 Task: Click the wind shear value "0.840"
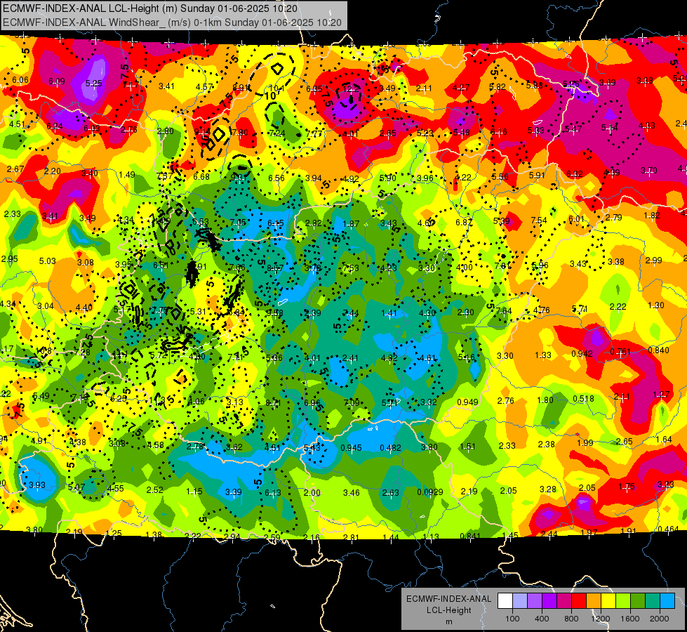pos(658,350)
